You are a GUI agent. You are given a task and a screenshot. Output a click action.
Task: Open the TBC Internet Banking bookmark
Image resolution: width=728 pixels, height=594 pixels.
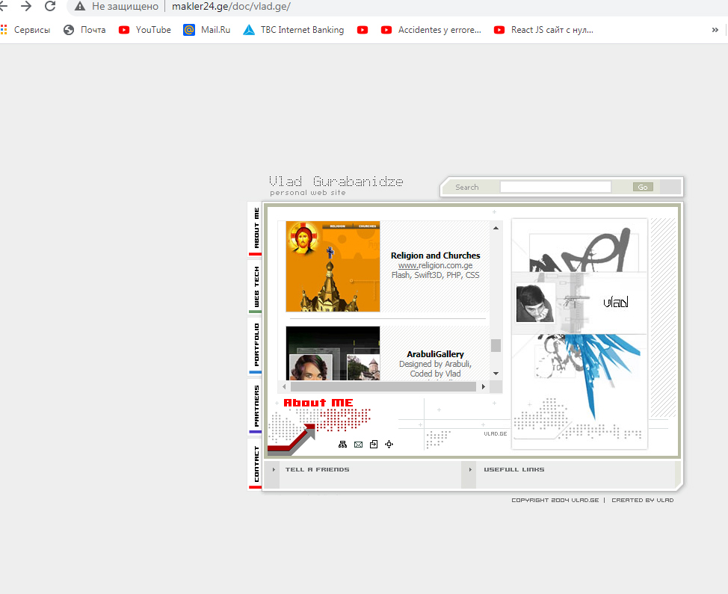294,30
